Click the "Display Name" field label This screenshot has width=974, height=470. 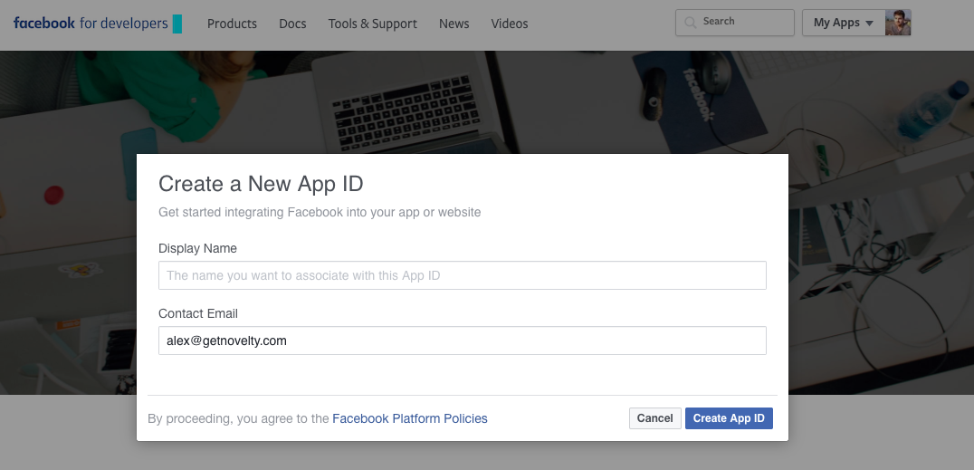[197, 248]
